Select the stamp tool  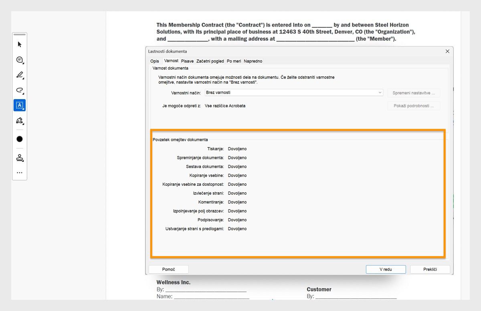pos(20,158)
